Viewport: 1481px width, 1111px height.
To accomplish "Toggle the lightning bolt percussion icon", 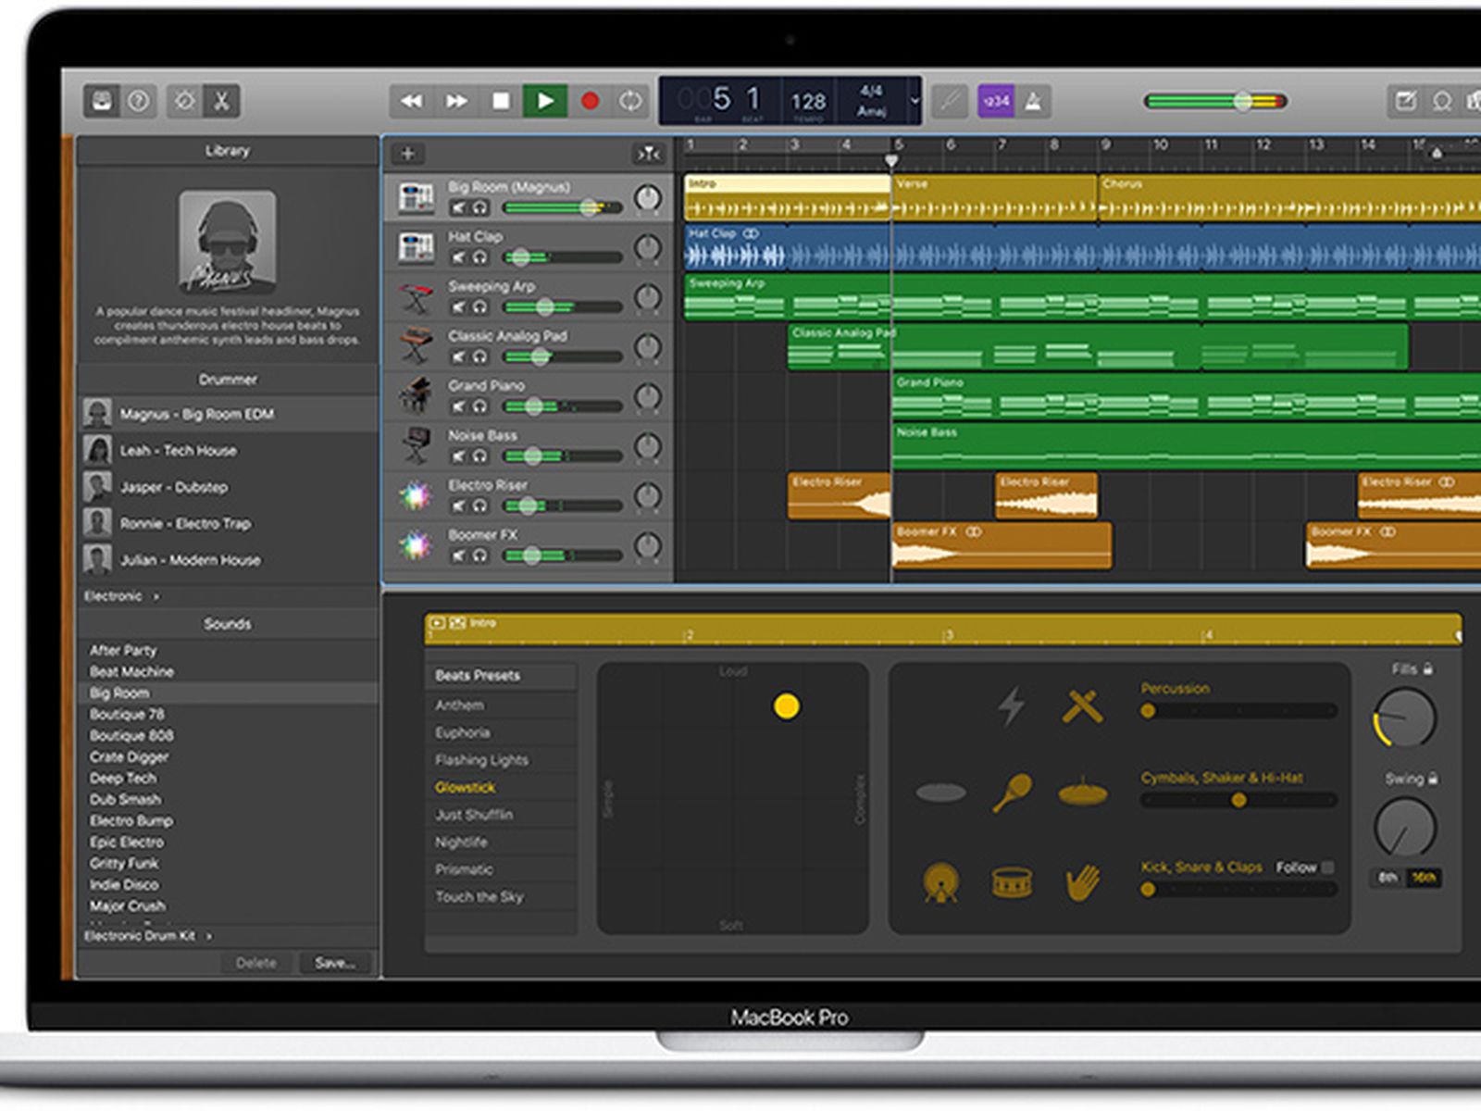I will pyautogui.click(x=1012, y=705).
